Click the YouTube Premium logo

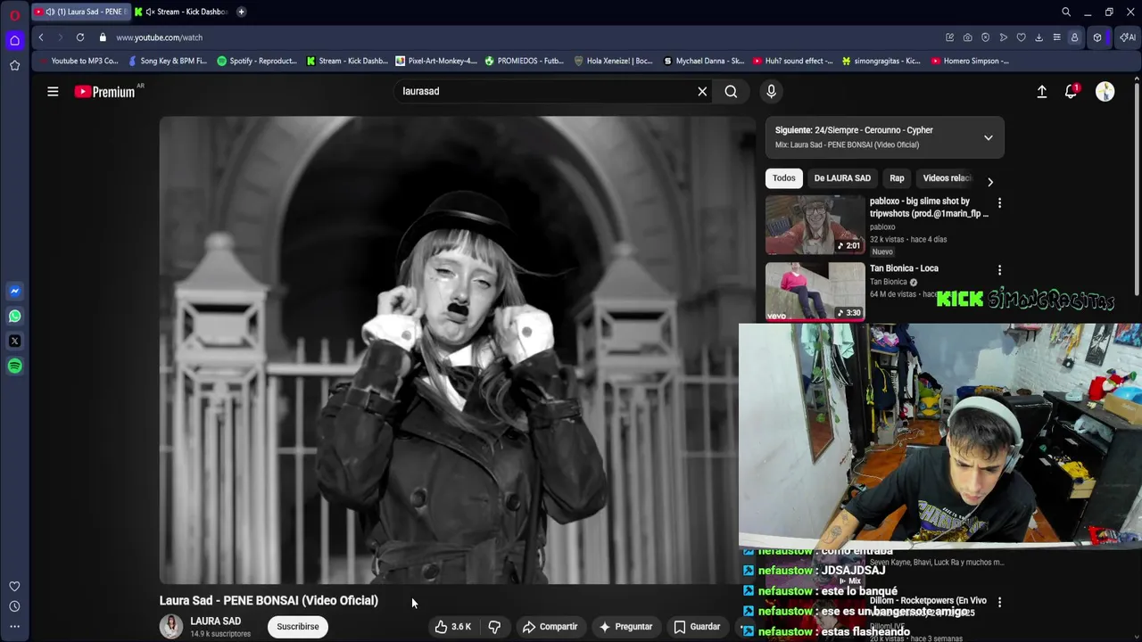(x=106, y=91)
